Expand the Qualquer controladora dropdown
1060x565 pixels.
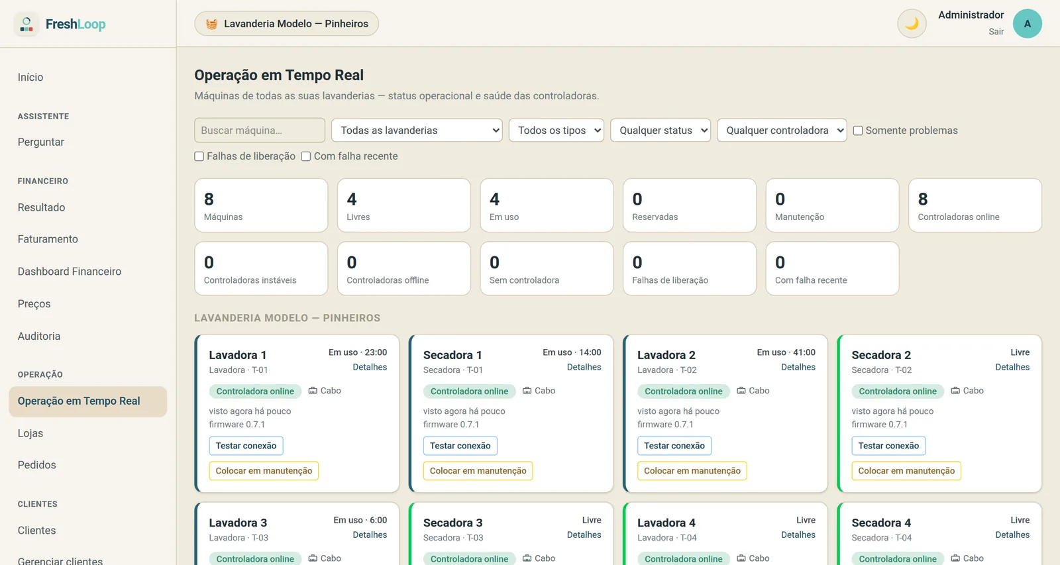click(782, 130)
